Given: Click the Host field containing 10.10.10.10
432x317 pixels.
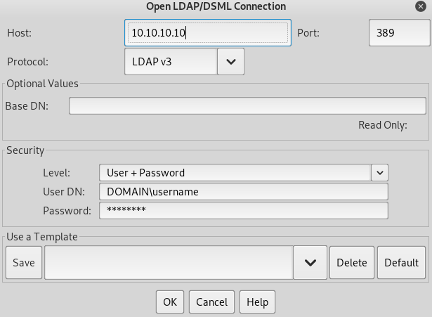Looking at the screenshot, I should [208, 33].
